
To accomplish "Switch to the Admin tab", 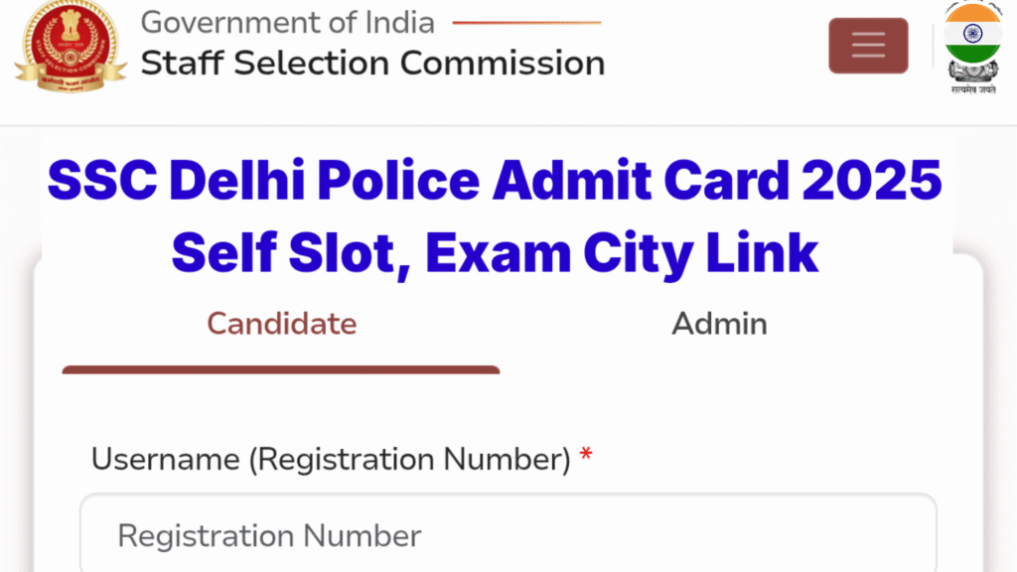I will click(x=719, y=323).
